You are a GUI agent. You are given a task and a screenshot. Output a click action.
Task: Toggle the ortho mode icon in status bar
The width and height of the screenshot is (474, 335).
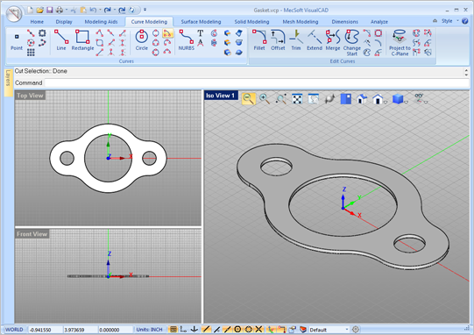tap(183, 329)
